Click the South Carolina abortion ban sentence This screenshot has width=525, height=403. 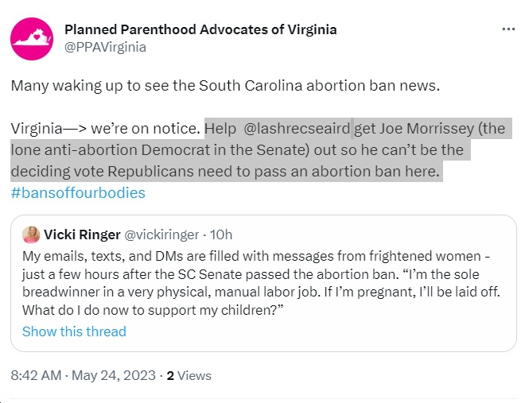(225, 86)
